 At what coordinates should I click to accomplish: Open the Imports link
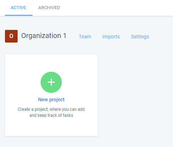[x=111, y=37]
